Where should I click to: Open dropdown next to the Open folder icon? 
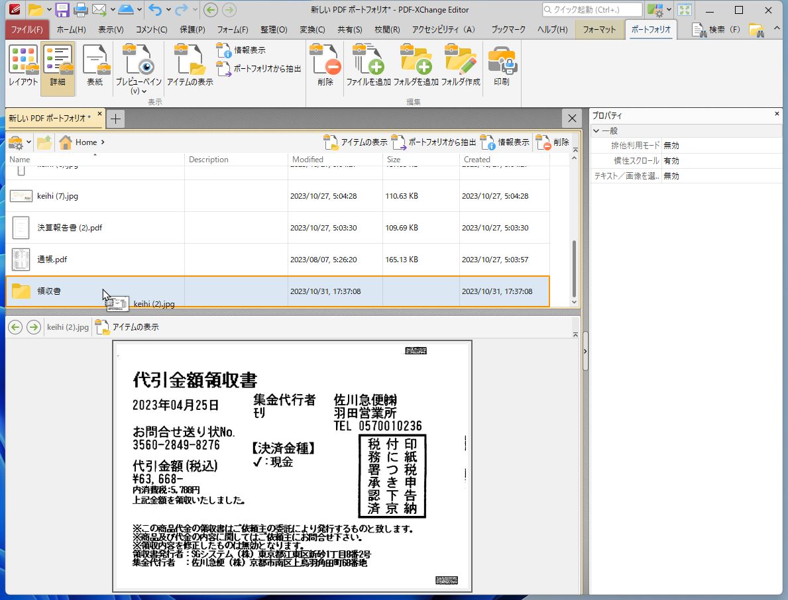(x=49, y=9)
